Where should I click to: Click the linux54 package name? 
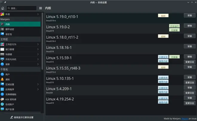(49, 93)
